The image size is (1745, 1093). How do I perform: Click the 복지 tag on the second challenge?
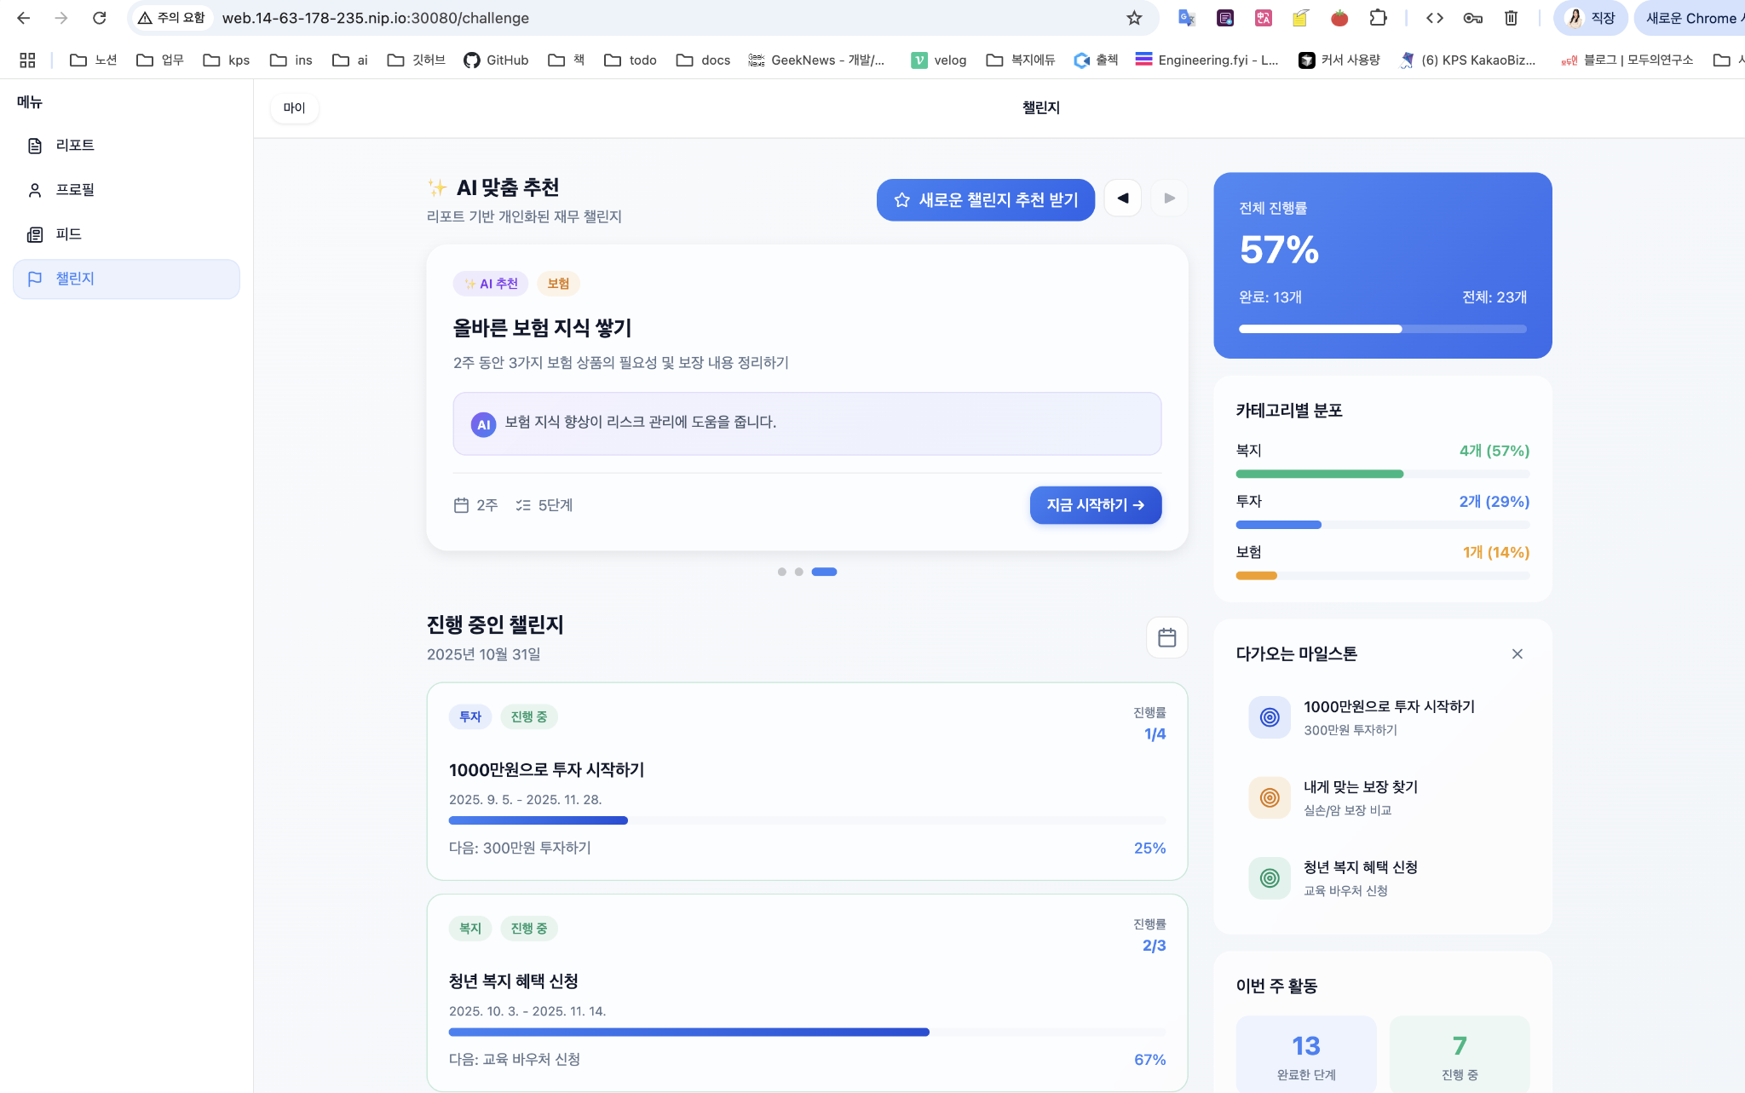pos(470,929)
